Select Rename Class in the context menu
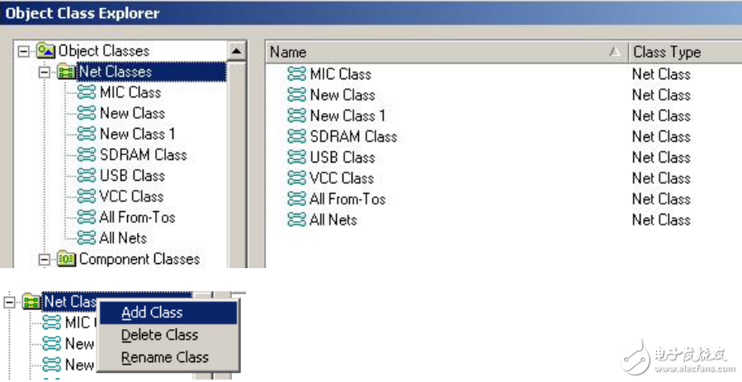The height and width of the screenshot is (382, 742). point(164,357)
